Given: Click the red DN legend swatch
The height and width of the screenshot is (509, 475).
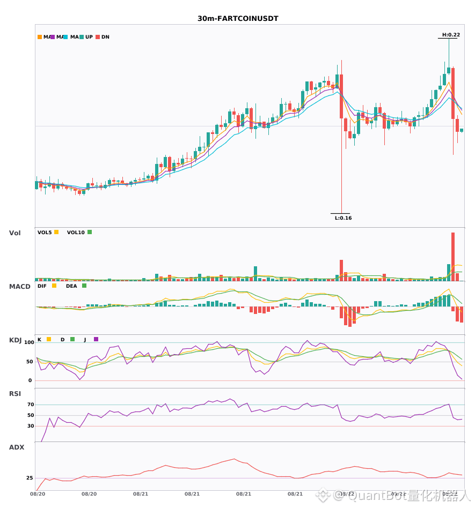Looking at the screenshot, I should (x=98, y=37).
